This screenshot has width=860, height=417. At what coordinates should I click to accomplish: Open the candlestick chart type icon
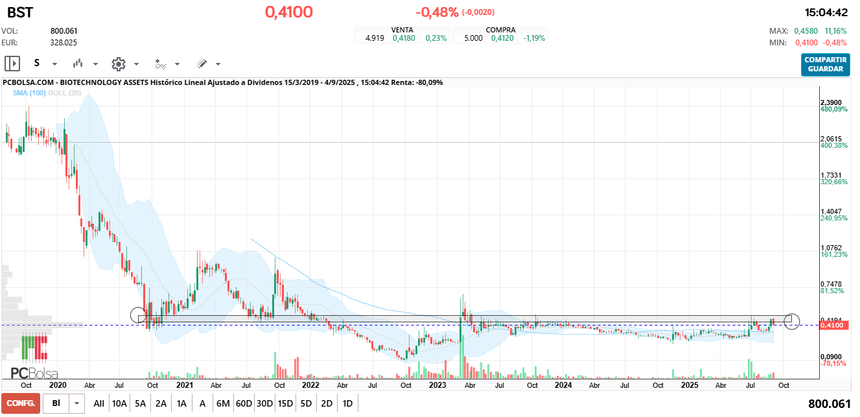coord(78,64)
